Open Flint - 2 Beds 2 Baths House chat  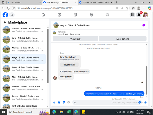pos(24,106)
